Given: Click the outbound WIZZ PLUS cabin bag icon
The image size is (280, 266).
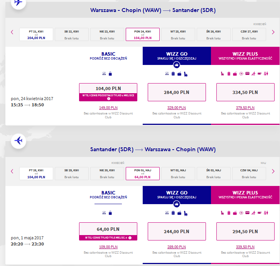Looking at the screenshot, I should click(x=235, y=74).
